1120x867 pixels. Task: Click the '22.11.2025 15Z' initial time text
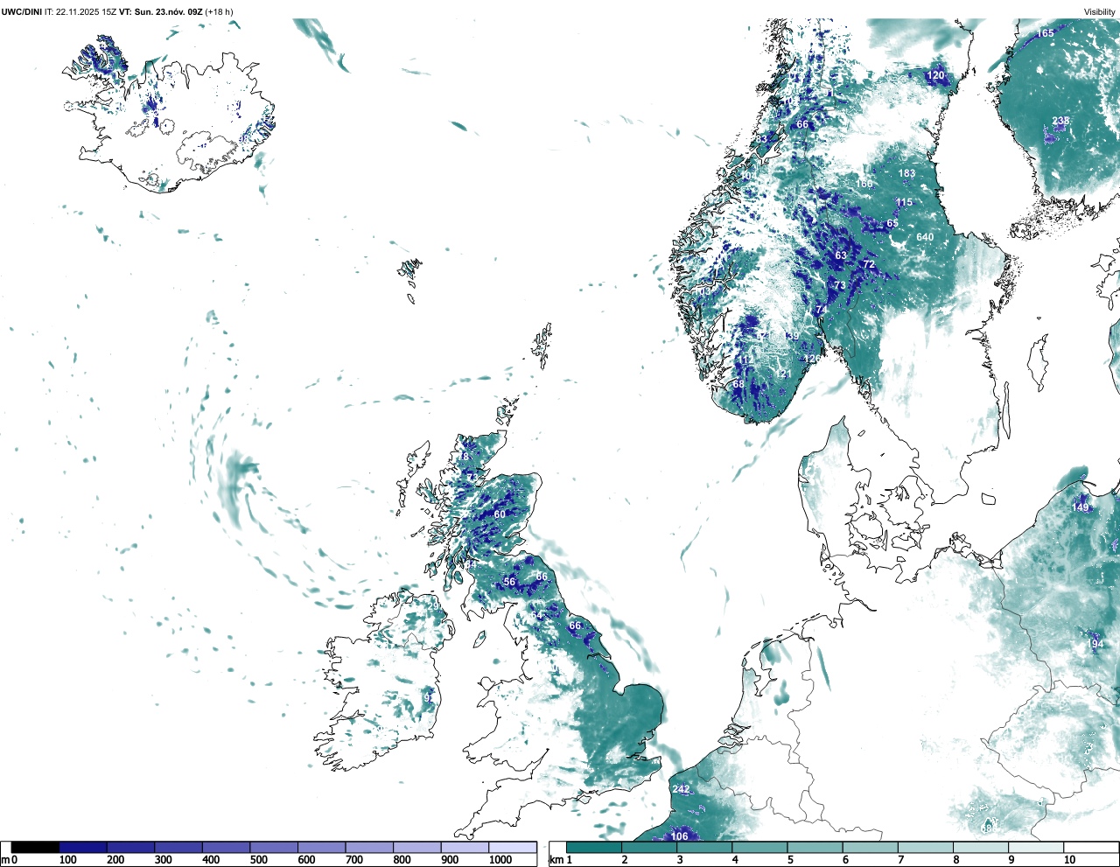pyautogui.click(x=87, y=12)
